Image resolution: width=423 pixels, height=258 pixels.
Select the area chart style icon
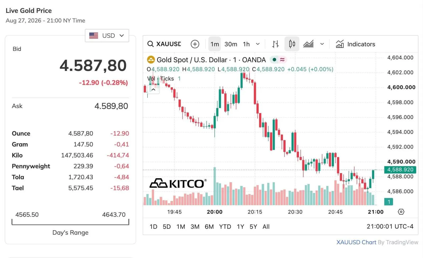[308, 44]
